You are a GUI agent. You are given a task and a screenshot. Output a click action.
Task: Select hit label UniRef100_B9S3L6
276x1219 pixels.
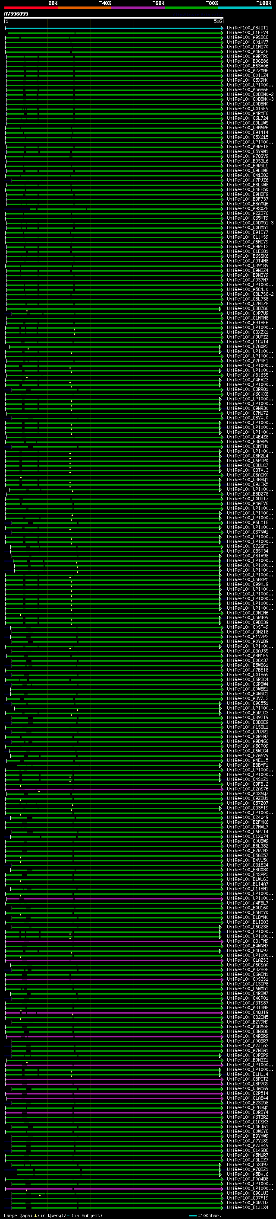pyautogui.click(x=247, y=161)
